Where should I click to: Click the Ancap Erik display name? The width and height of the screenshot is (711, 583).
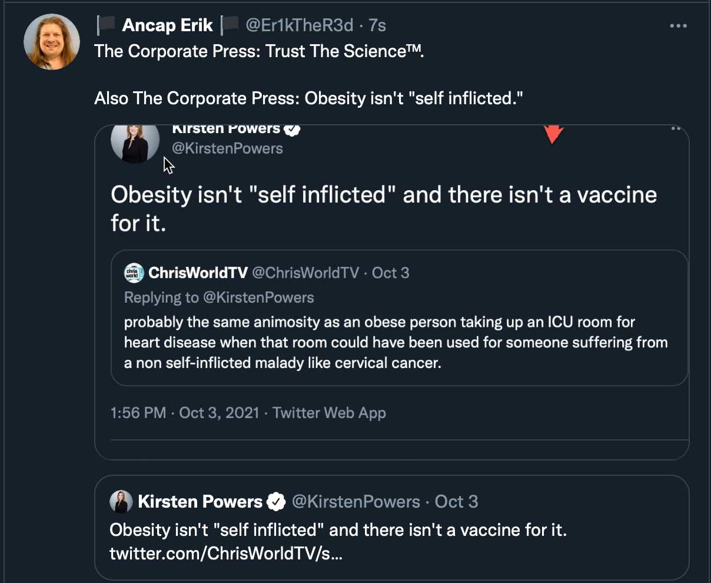[x=168, y=25]
